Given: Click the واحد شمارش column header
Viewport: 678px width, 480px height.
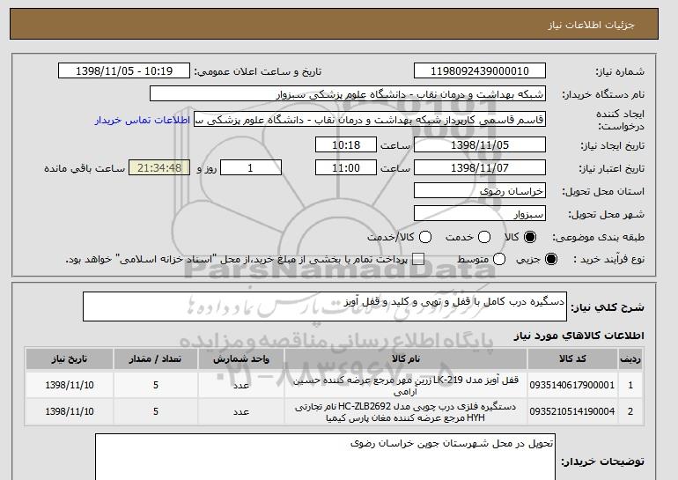Looking at the screenshot, I should pyautogui.click(x=241, y=359).
